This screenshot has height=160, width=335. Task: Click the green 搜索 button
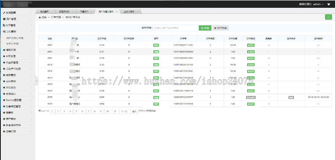click(205, 28)
